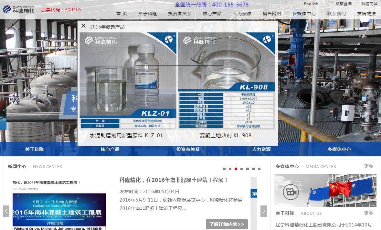Screen dimensions: 381x230
Task: Click the video camera icon in media center
Action: (x=291, y=192)
